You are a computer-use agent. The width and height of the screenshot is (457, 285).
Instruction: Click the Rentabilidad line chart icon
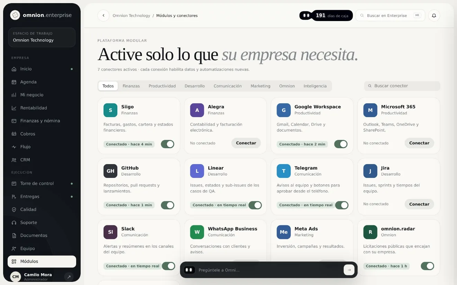14,108
